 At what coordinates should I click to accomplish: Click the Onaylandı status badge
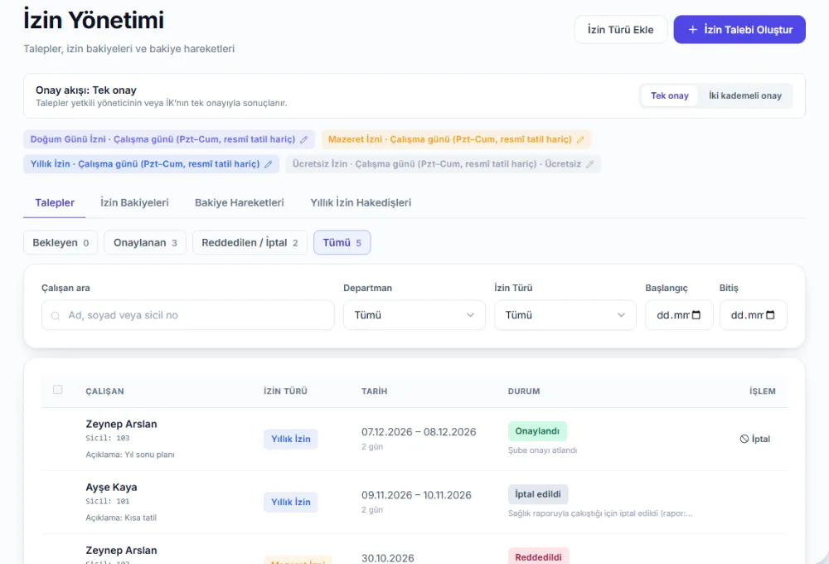coord(537,431)
